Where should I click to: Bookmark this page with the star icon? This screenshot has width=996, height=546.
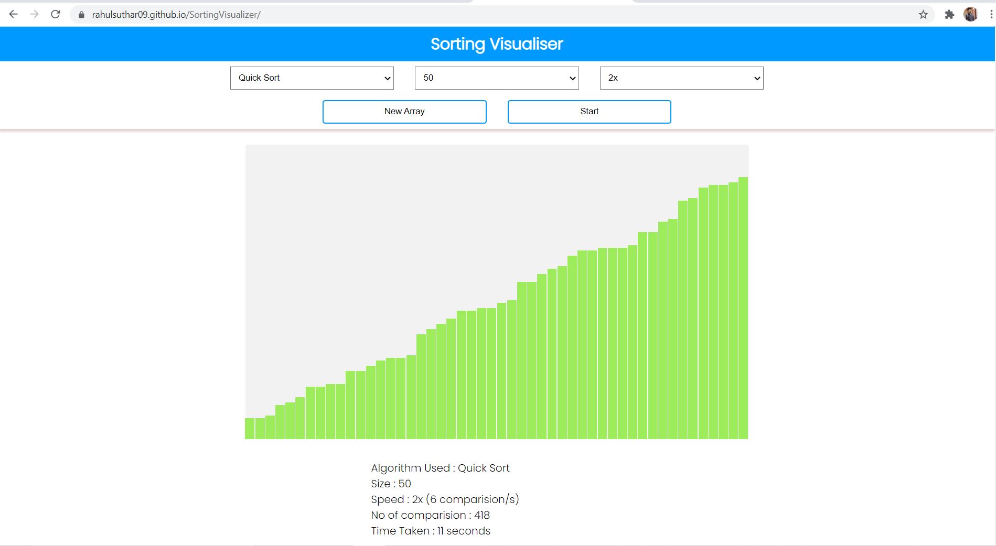coord(924,15)
